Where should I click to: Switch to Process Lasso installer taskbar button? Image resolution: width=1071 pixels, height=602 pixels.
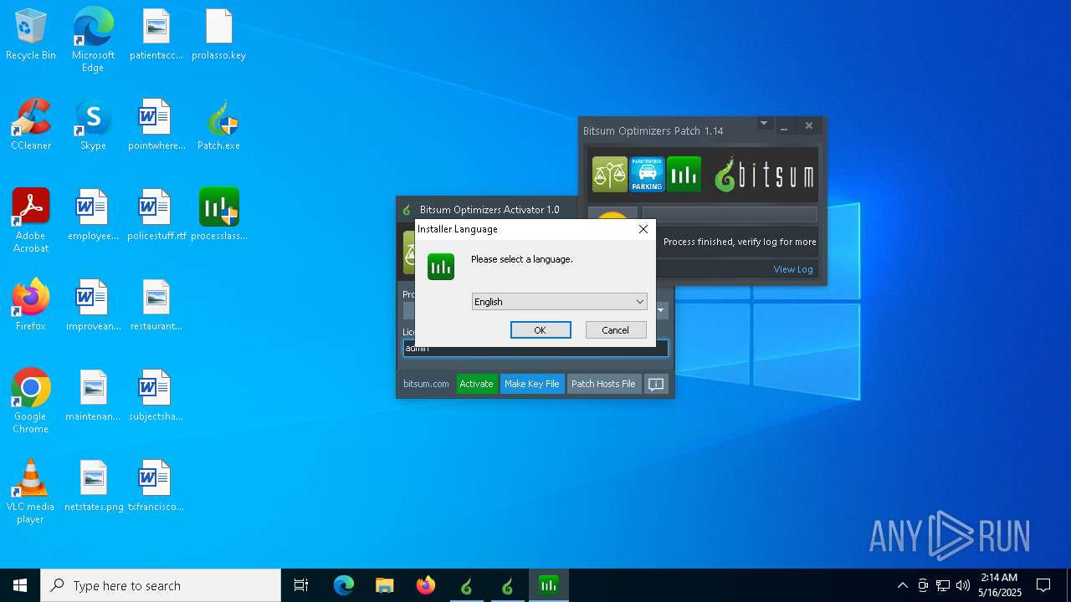pyautogui.click(x=548, y=585)
